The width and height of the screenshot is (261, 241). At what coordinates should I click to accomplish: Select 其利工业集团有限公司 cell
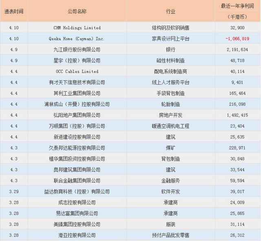click(77, 93)
